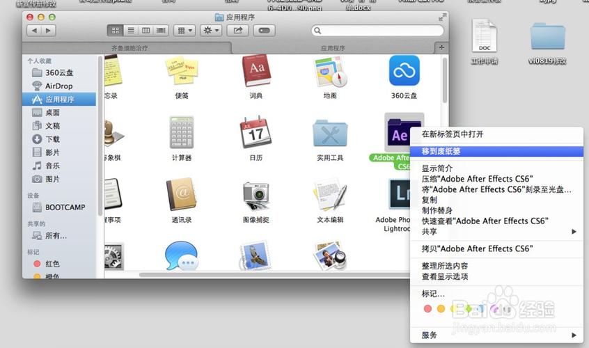Expand the 共享 submenu
Image resolution: width=589 pixels, height=348 pixels.
tap(496, 231)
